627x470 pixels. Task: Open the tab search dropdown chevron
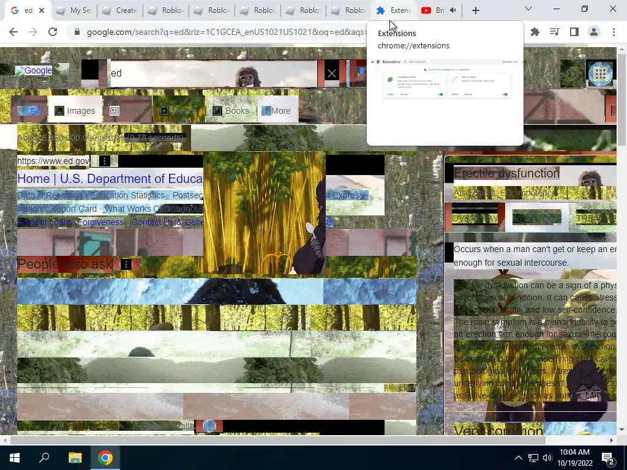(x=528, y=9)
